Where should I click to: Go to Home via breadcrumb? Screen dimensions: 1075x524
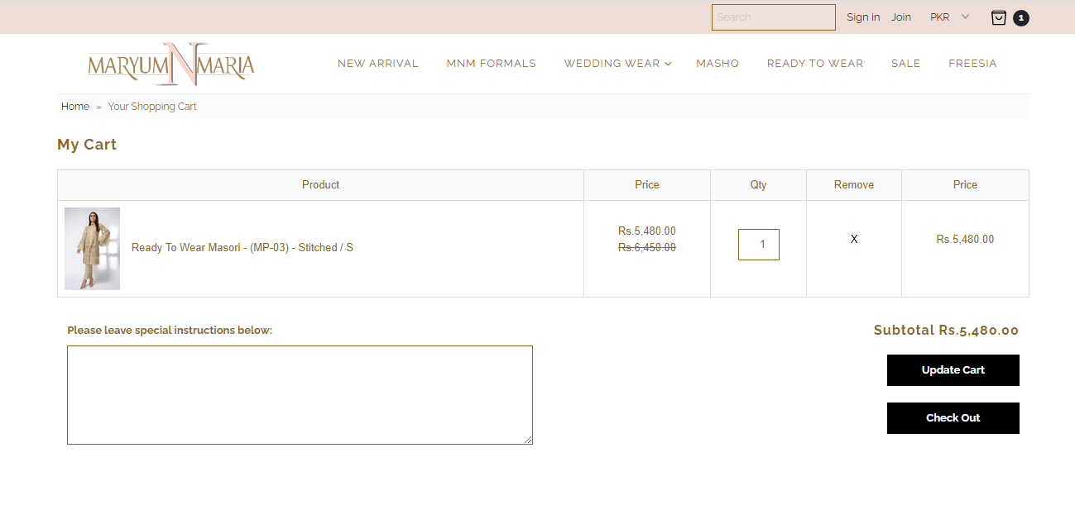click(x=75, y=107)
